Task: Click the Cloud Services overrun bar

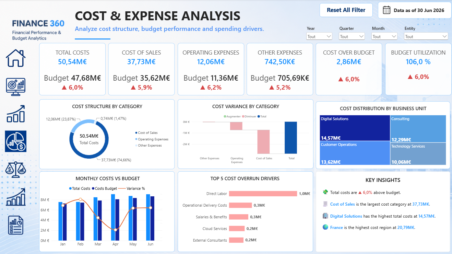Action: coord(237,229)
